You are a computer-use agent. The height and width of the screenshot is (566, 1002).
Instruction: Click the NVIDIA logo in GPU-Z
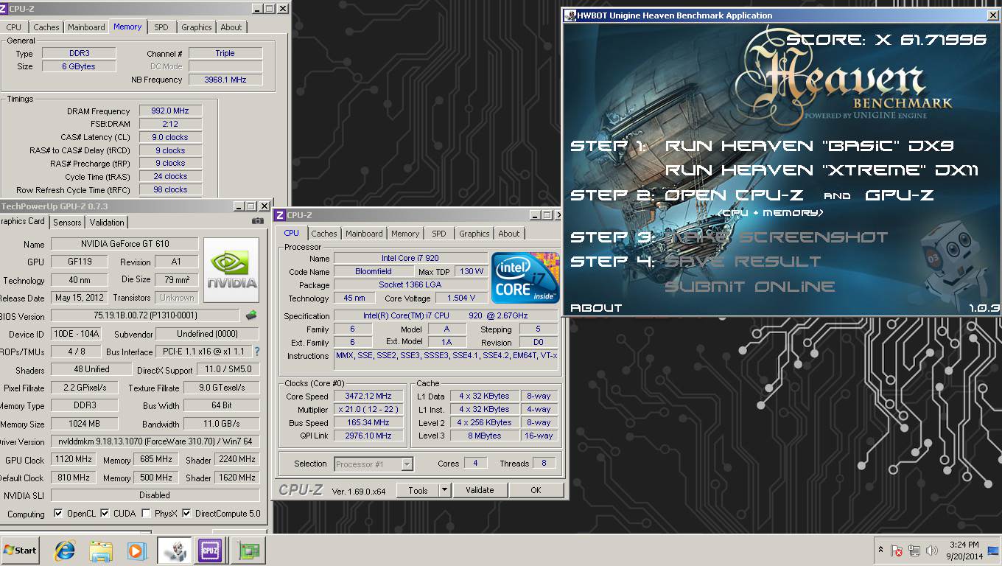click(x=231, y=270)
